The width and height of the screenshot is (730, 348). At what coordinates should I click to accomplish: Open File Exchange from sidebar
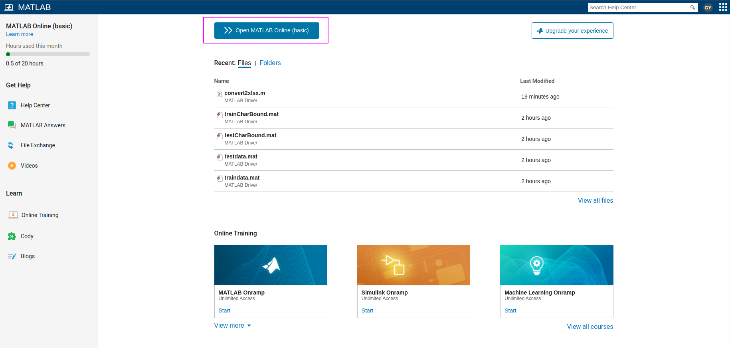click(x=38, y=145)
